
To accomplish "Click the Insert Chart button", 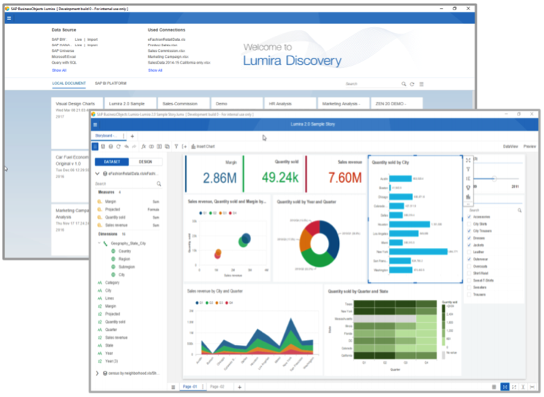I will 204,146.
